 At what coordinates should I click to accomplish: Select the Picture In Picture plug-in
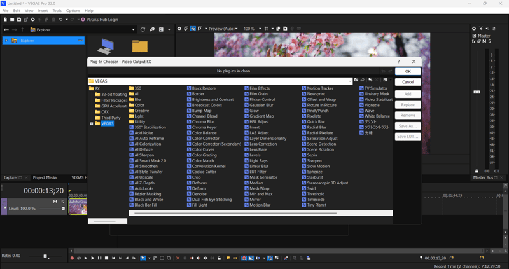click(321, 105)
